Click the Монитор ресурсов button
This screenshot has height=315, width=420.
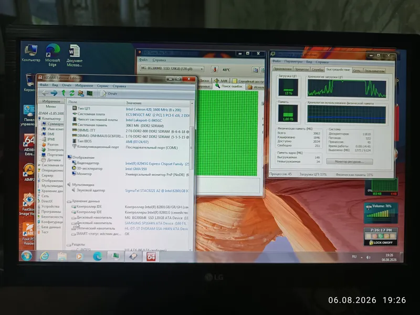pos(349,162)
